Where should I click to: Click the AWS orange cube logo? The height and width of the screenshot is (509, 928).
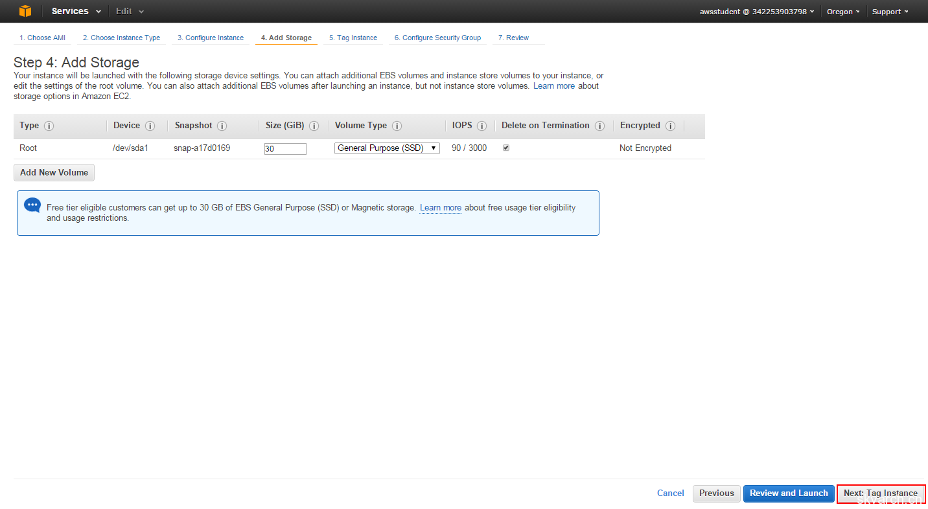(25, 11)
